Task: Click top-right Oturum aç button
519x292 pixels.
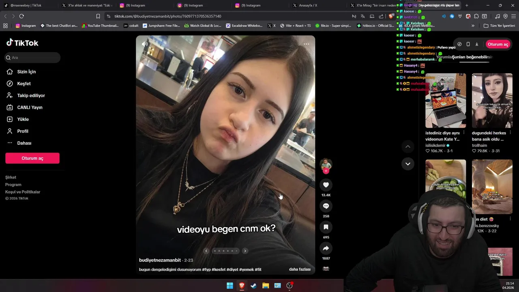Action: [498, 44]
